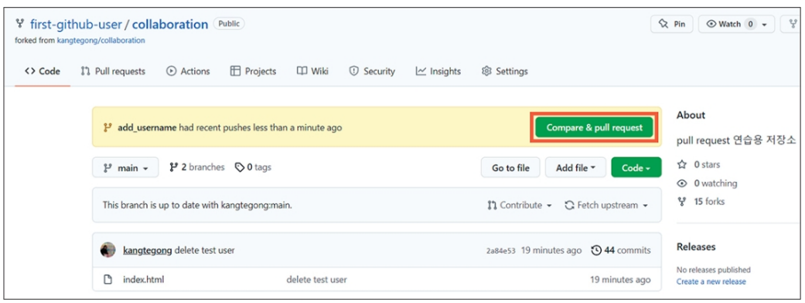Pin the repository with the Pin button
The image size is (805, 303).
[x=671, y=24]
